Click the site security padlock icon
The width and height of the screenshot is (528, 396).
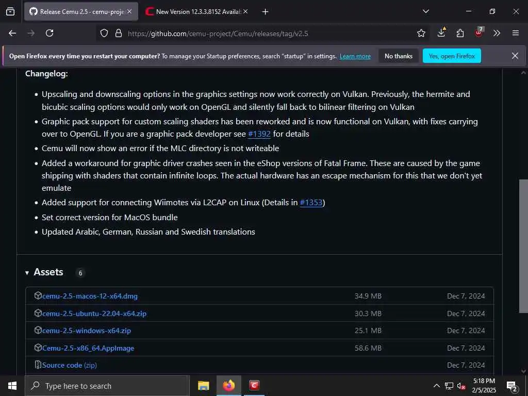point(118,33)
